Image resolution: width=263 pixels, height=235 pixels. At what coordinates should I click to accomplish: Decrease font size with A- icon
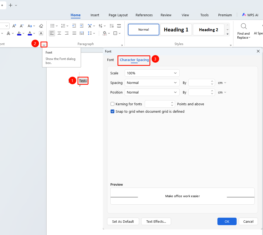22,26
